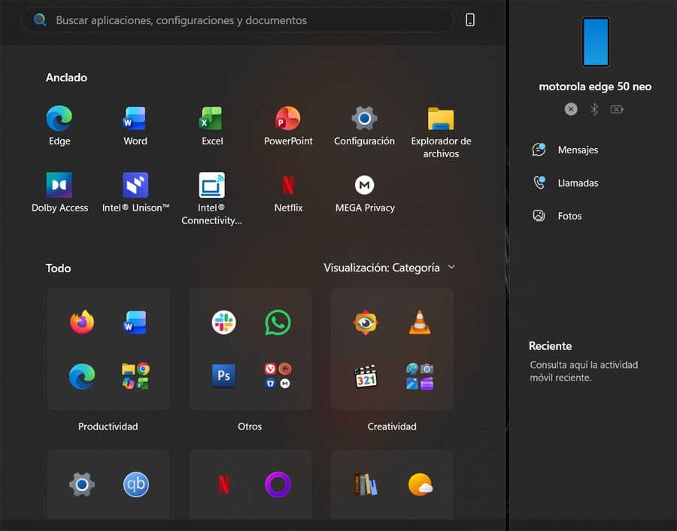This screenshot has width=677, height=531.
Task: Open Slack from the Otros group
Action: (x=223, y=322)
